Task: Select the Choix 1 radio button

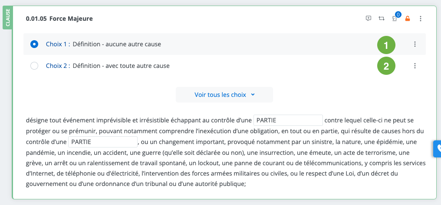Action: coord(35,44)
